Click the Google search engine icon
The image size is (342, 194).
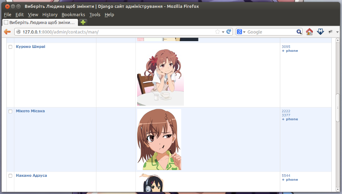[x=240, y=32]
